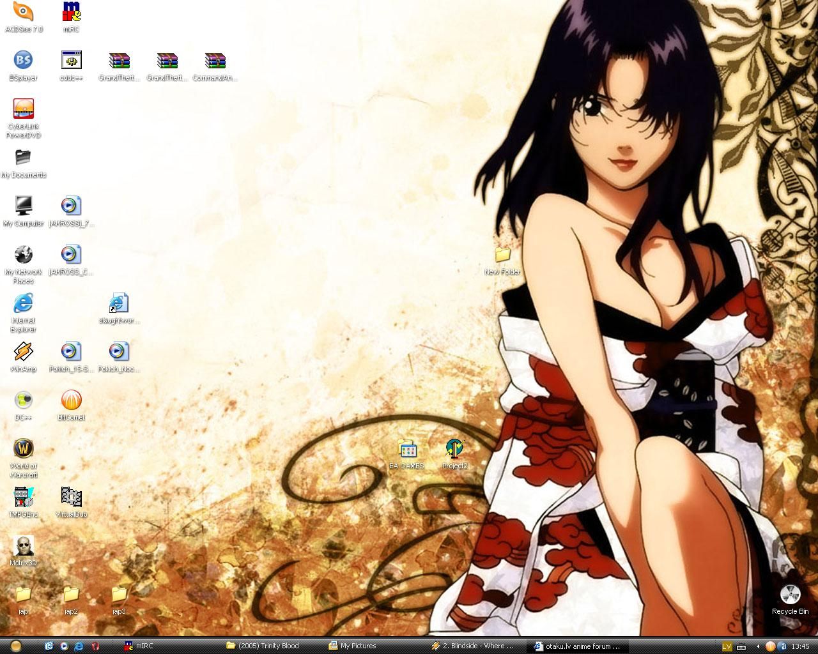
Task: Launch Internet Explorer from desktop
Action: tap(23, 312)
